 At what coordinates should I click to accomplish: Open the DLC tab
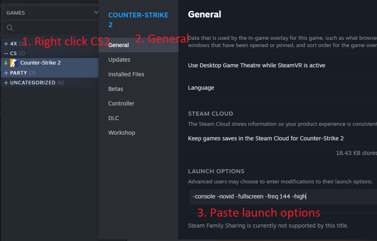[x=114, y=118]
